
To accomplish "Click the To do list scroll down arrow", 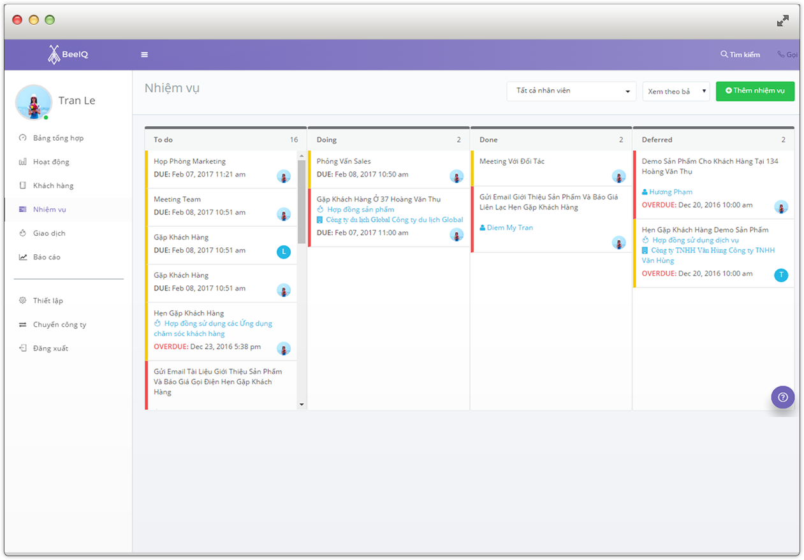I will click(302, 405).
